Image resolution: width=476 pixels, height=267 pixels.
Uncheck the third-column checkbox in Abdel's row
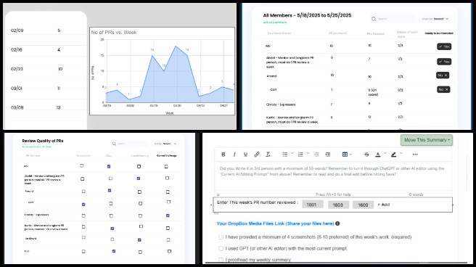(x=139, y=178)
